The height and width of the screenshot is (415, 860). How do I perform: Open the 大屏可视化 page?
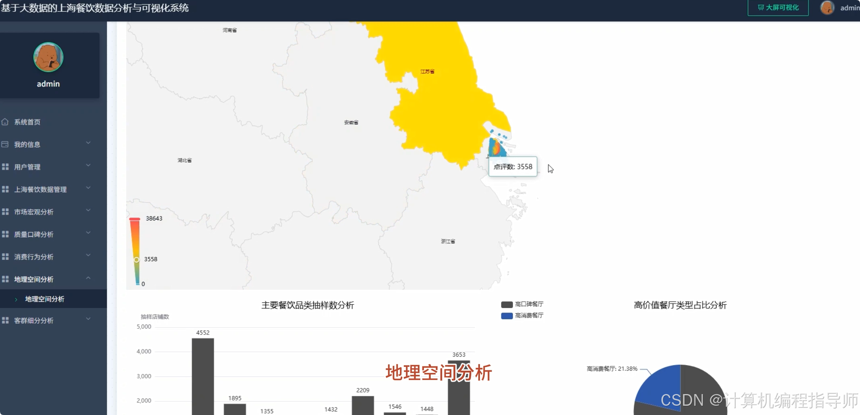(x=777, y=7)
